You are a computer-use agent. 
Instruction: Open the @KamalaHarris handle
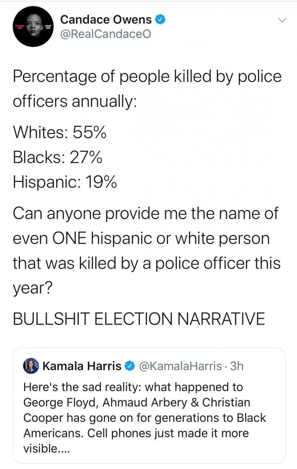[x=180, y=366]
